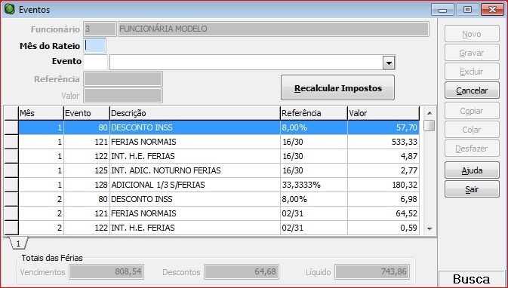Screen dimensions: 508x288
Task: Select tab 1 below the grid
Action: [x=18, y=244]
